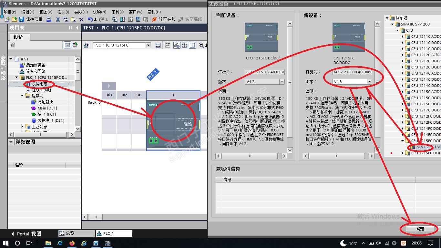Click the cut scissors icon
Screen dimensions: 441x248
point(58,19)
